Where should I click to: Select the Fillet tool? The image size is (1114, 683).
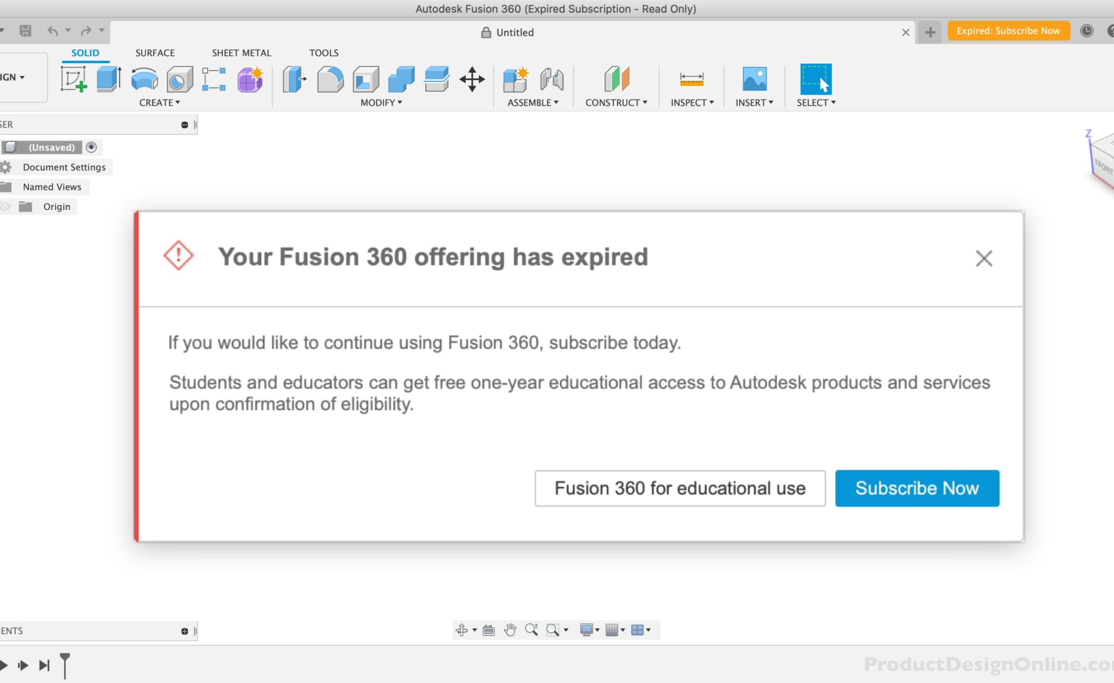click(x=330, y=79)
